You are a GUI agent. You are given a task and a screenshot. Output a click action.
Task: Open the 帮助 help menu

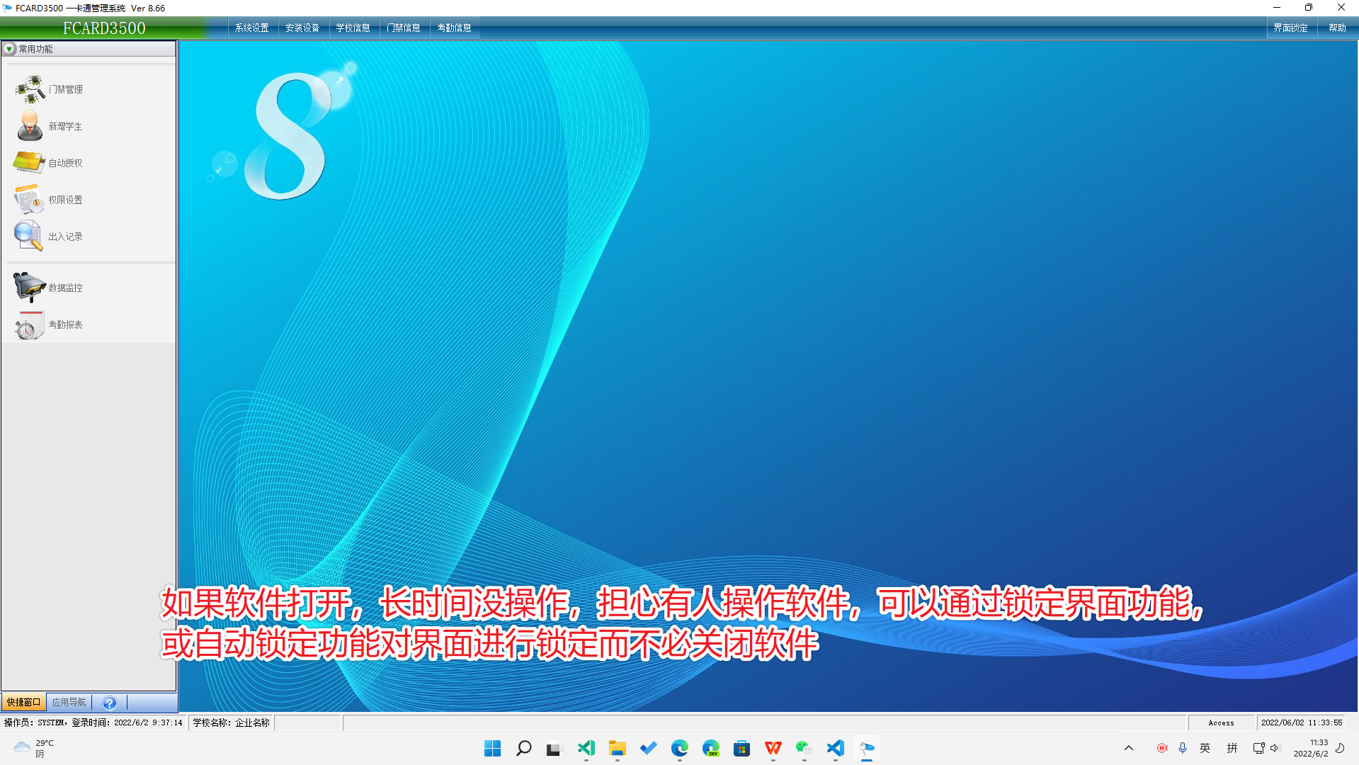[x=1337, y=28]
